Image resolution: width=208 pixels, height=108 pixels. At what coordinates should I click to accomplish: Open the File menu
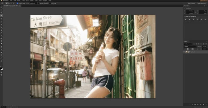11,1
